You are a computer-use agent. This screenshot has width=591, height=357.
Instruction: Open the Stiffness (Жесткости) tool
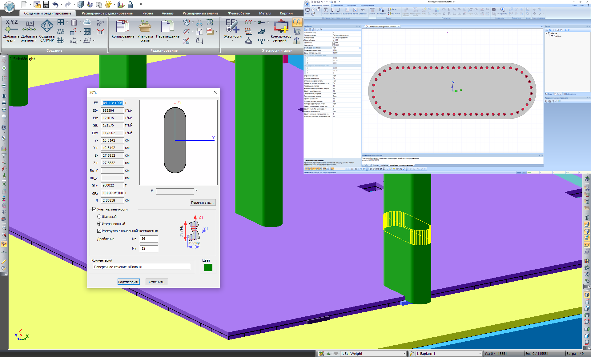click(x=232, y=27)
